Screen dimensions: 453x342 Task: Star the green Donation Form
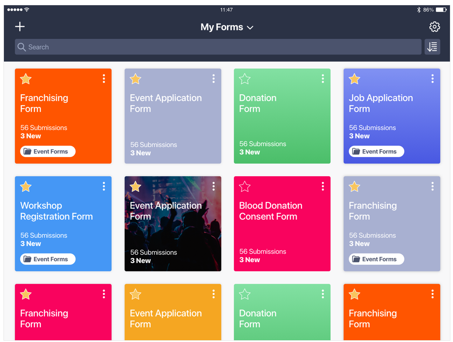coord(244,79)
